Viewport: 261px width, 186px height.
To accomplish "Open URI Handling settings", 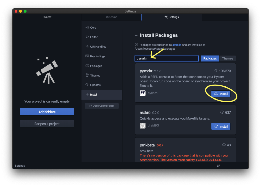I will click(x=102, y=47).
